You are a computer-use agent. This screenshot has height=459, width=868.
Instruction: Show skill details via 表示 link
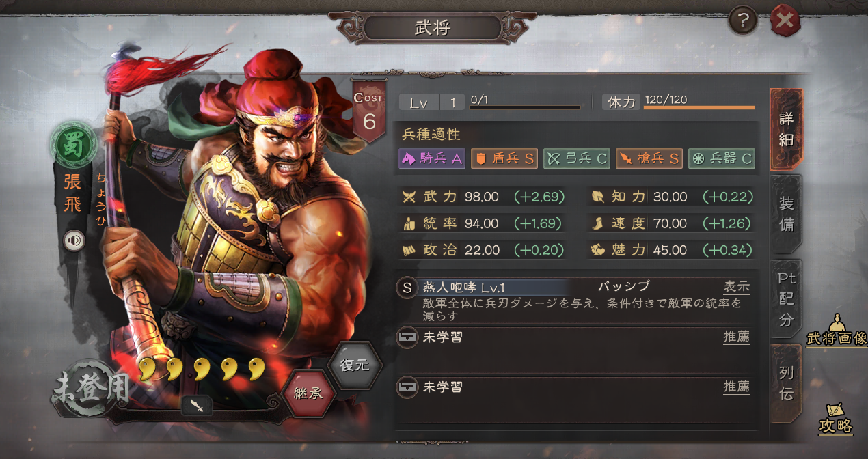[x=737, y=287]
